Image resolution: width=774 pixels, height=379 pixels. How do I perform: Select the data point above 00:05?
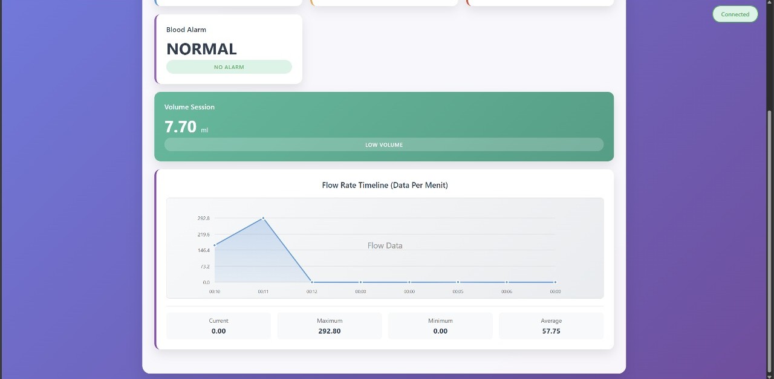click(x=458, y=282)
